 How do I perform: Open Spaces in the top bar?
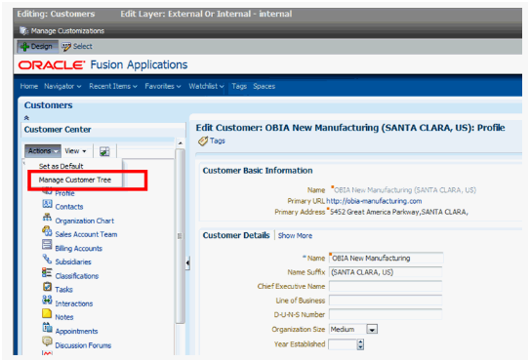(264, 86)
